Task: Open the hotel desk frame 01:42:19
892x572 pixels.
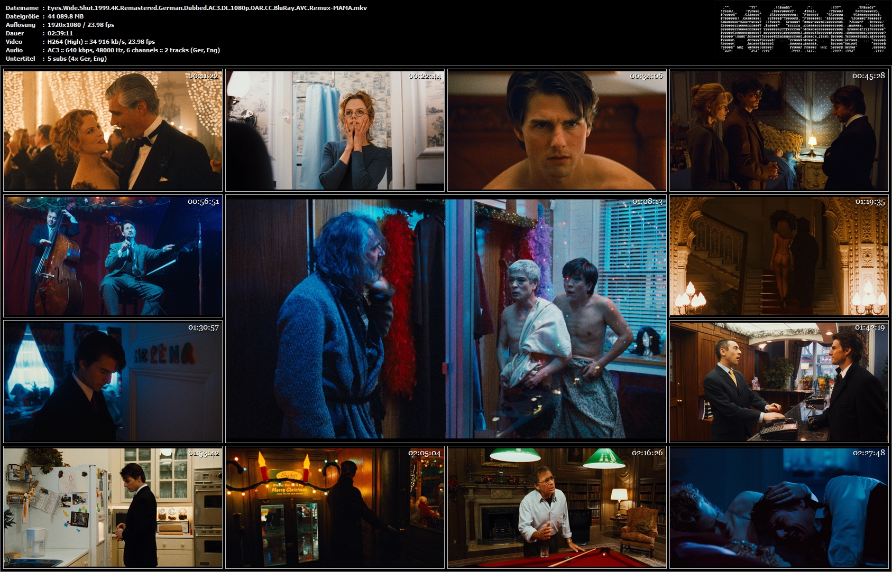Action: point(779,382)
